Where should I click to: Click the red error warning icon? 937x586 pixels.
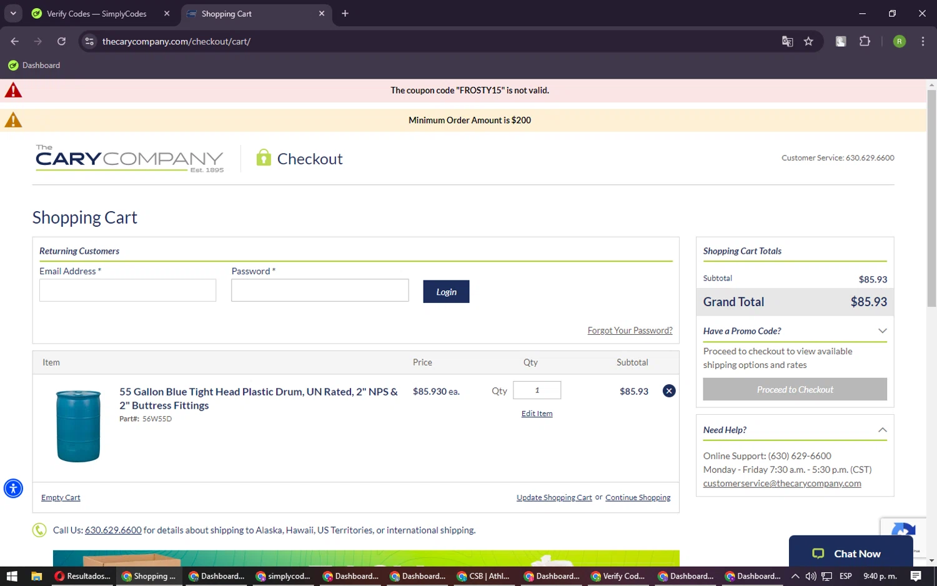click(13, 91)
